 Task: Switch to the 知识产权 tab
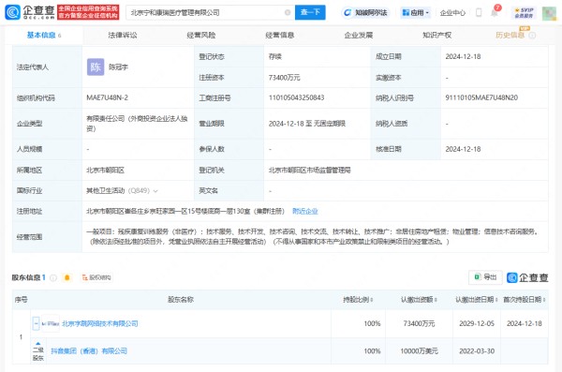(x=436, y=35)
